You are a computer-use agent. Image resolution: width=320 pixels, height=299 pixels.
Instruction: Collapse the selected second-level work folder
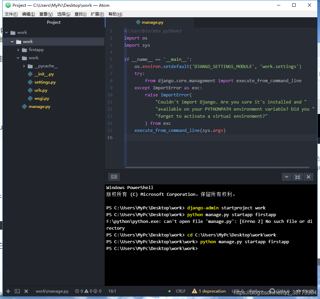tap(12, 42)
